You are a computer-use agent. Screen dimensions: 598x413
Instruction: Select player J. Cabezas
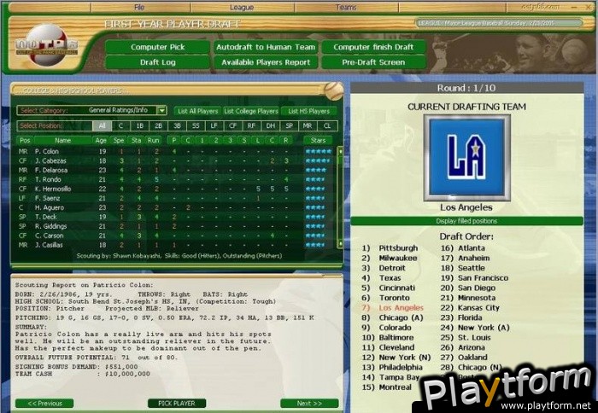(175, 160)
